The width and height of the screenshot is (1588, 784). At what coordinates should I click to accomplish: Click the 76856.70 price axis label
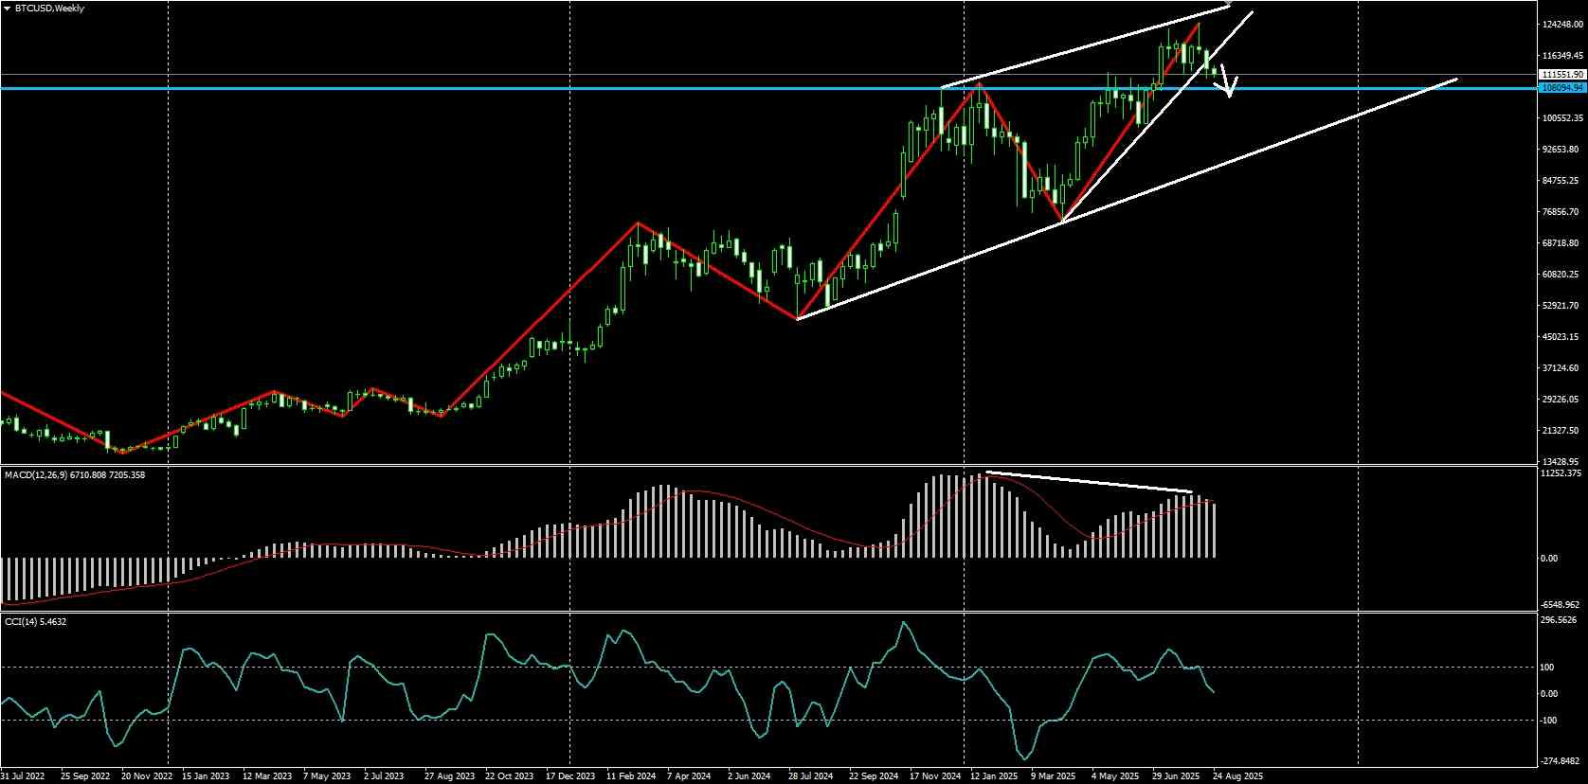pyautogui.click(x=1561, y=212)
